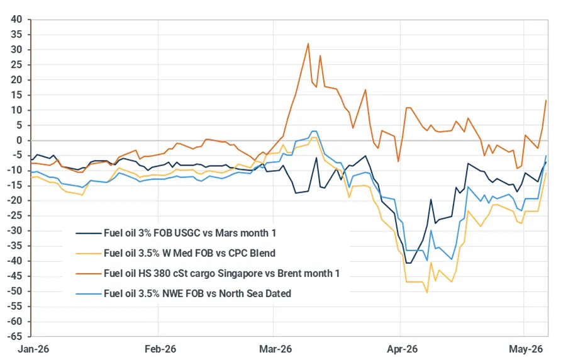
Task: Select legend entry 3.5% NWE FOB vs North Sea
Action: click(198, 293)
